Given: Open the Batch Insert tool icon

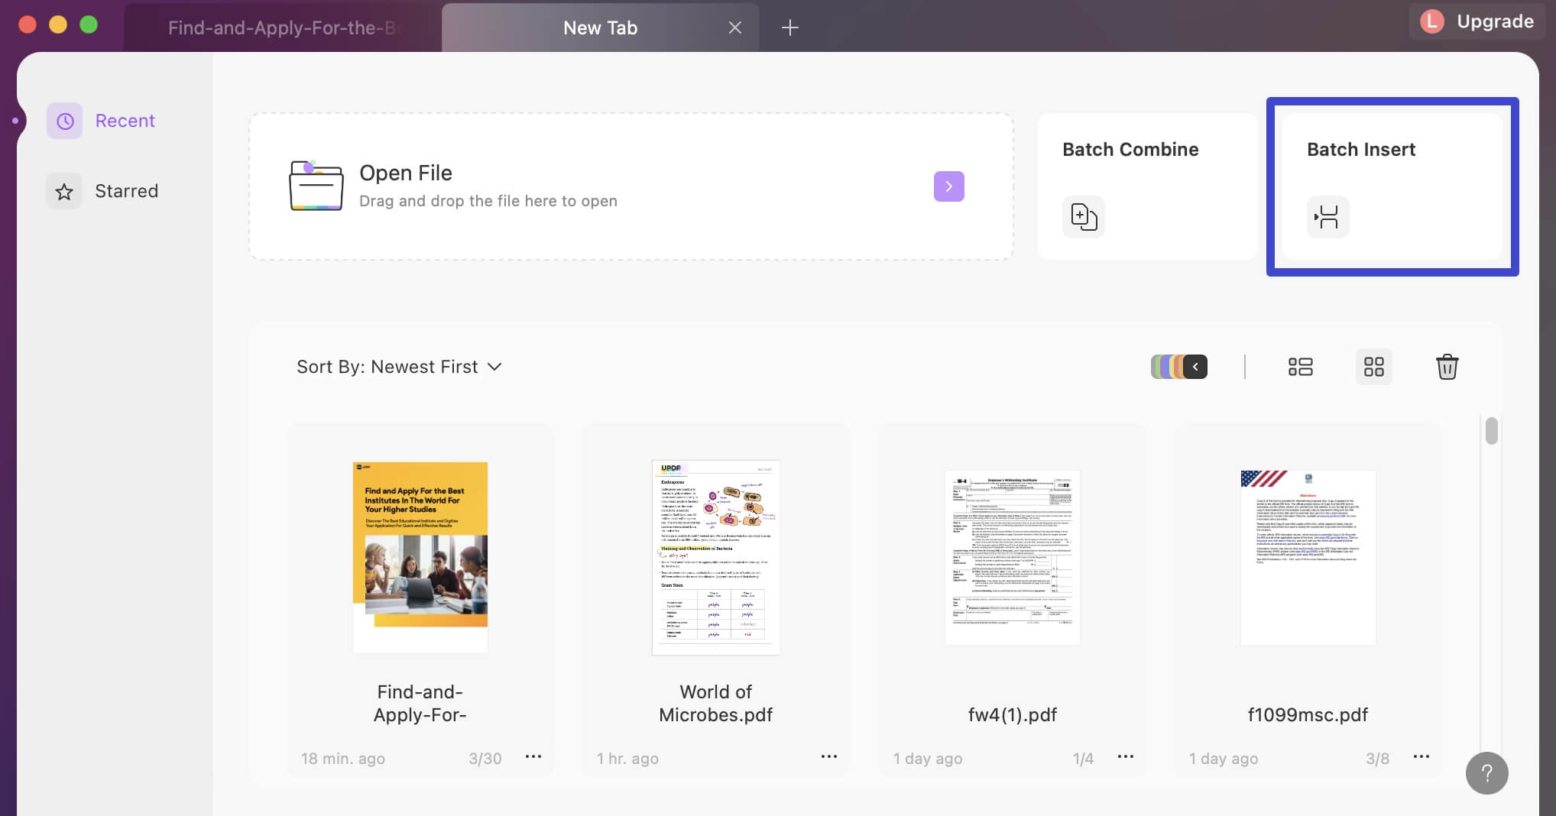Looking at the screenshot, I should point(1327,217).
